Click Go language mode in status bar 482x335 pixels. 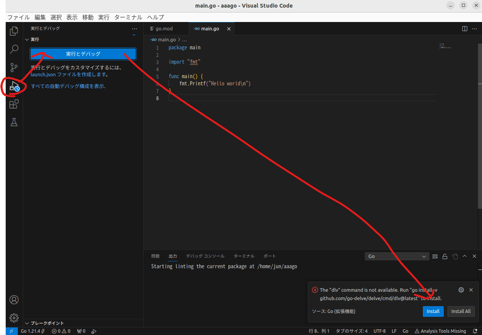[x=405, y=331]
